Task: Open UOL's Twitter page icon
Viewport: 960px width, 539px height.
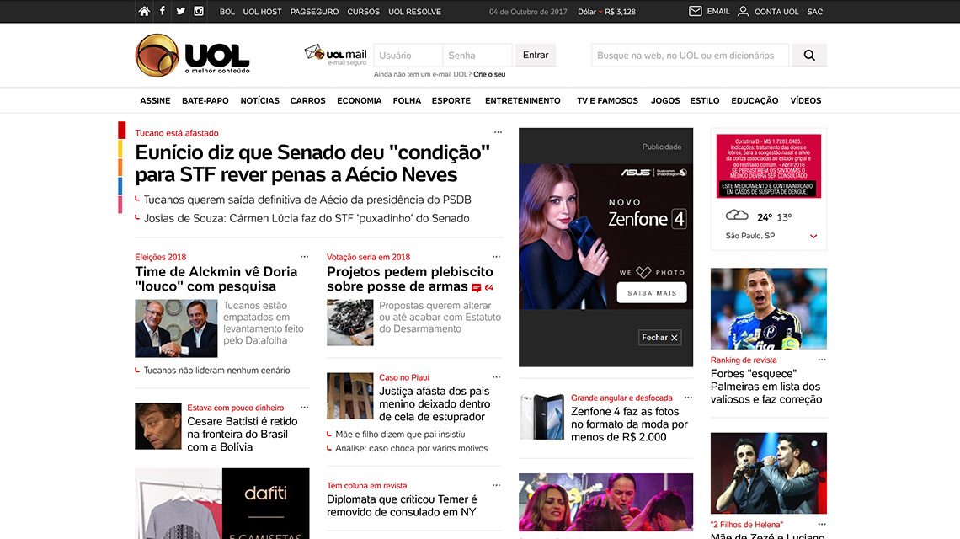Action: click(180, 11)
